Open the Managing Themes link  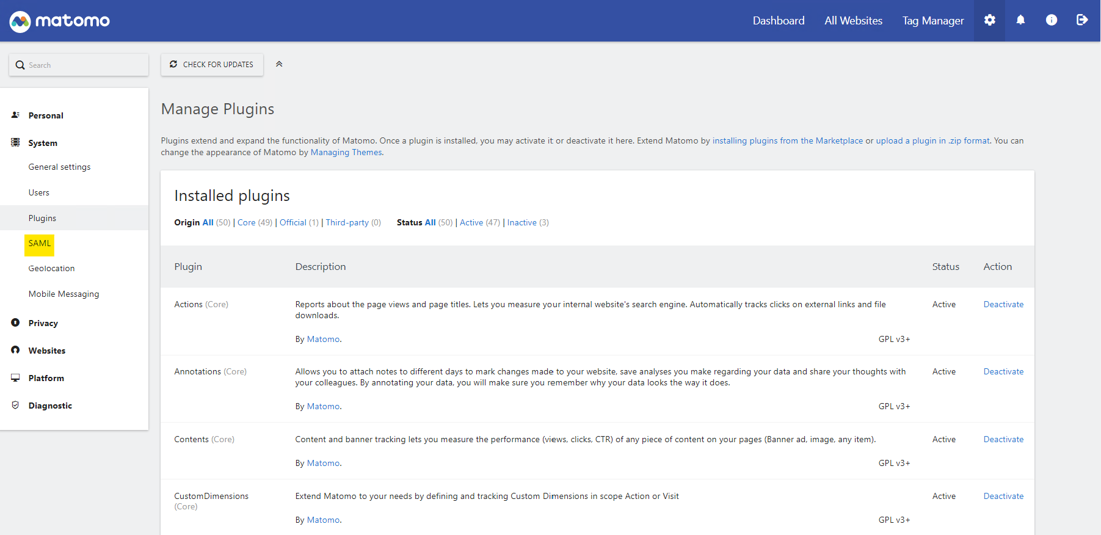tap(346, 152)
